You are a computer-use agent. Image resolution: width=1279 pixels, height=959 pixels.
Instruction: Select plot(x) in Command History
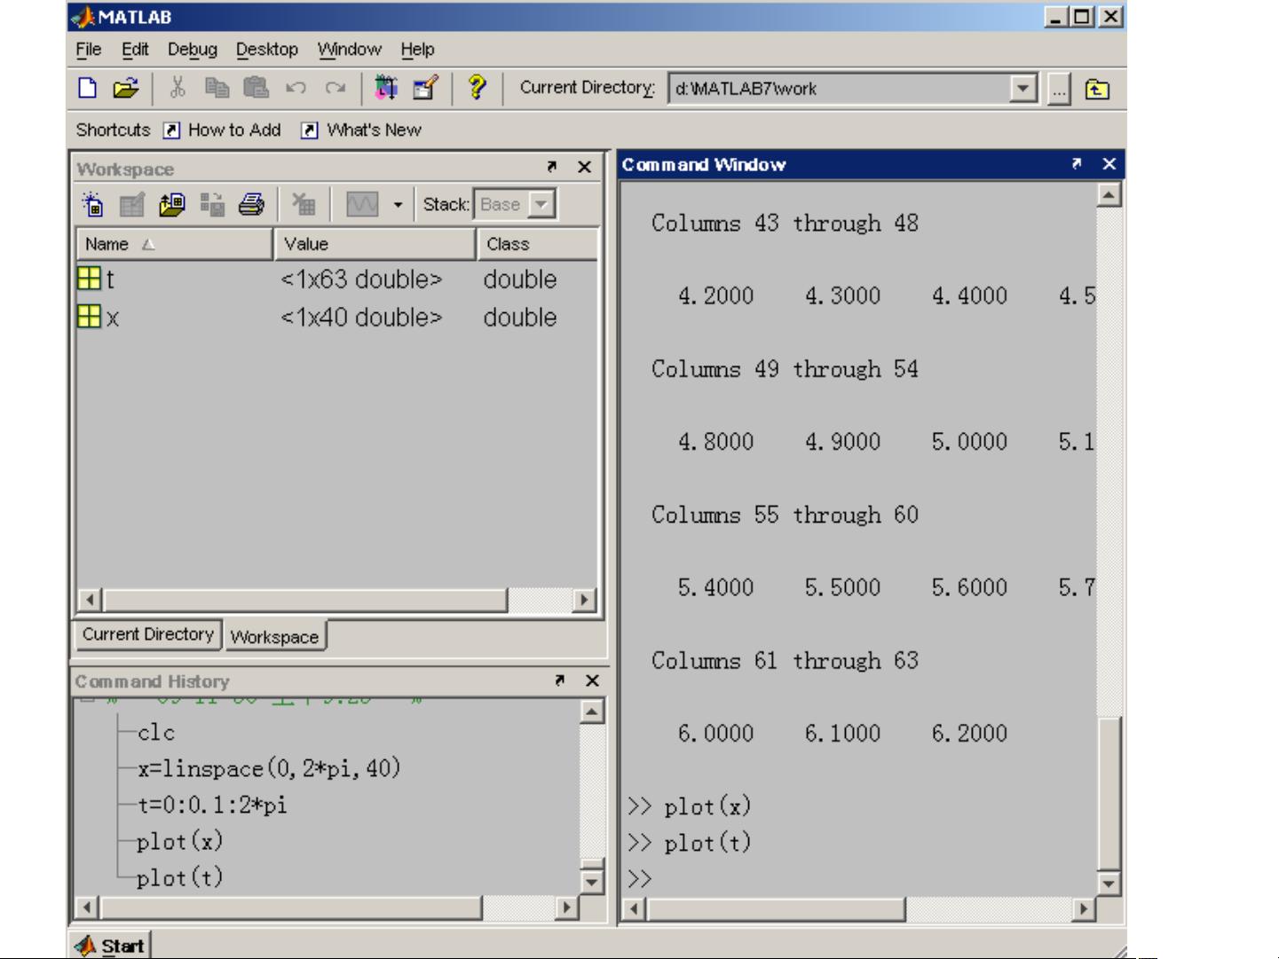click(x=179, y=842)
